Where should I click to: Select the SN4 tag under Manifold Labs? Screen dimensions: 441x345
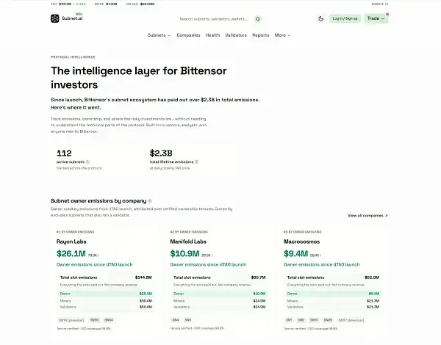pos(176,320)
